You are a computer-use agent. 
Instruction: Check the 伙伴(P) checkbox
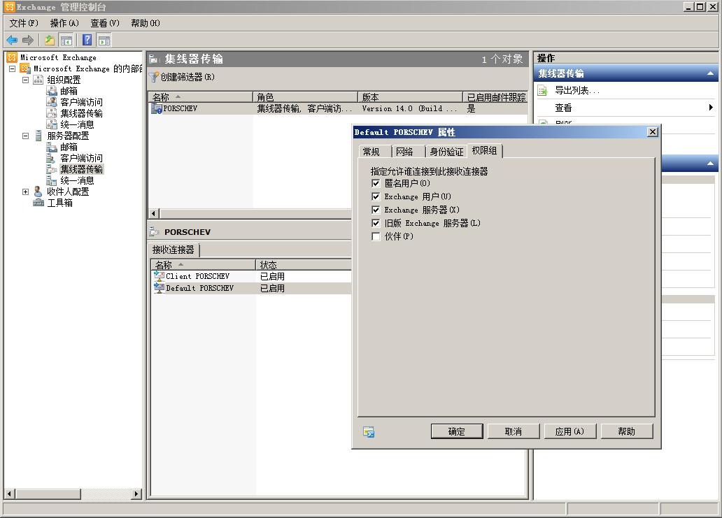pos(376,236)
